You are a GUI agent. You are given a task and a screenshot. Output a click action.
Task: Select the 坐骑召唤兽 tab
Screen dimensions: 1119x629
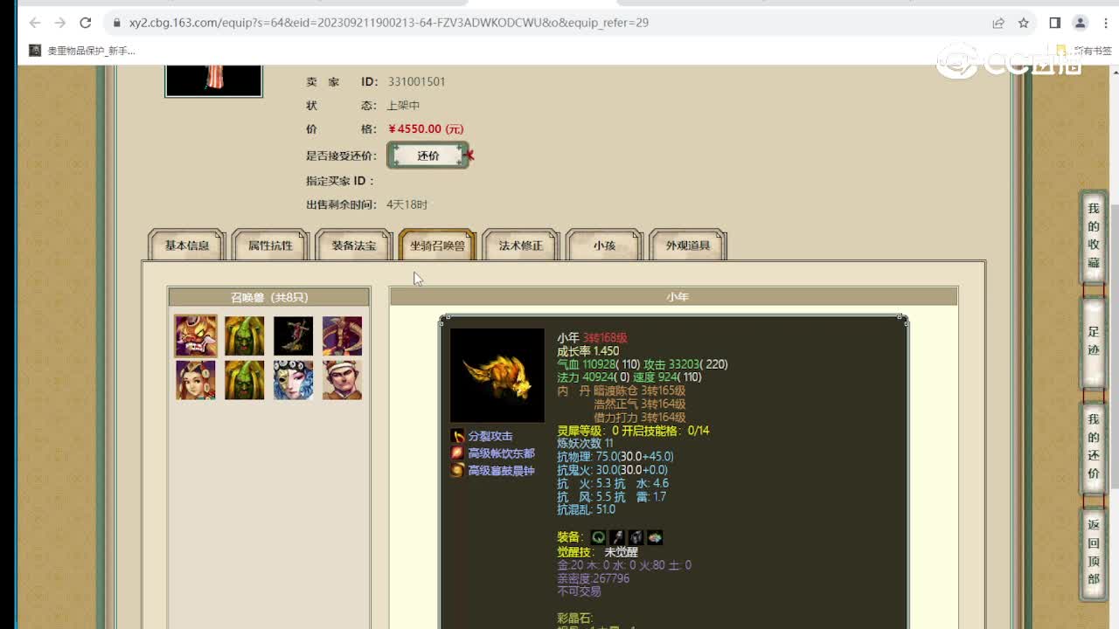437,245
